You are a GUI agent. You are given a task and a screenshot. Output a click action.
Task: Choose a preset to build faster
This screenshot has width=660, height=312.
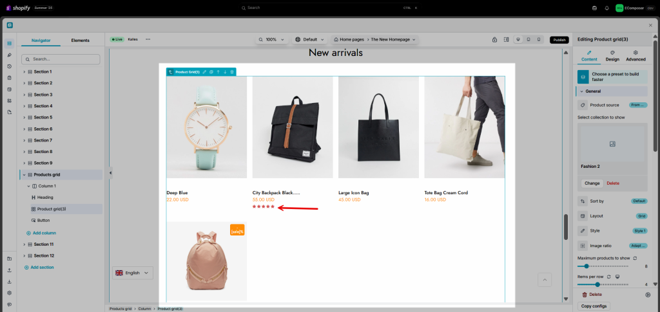click(x=612, y=77)
